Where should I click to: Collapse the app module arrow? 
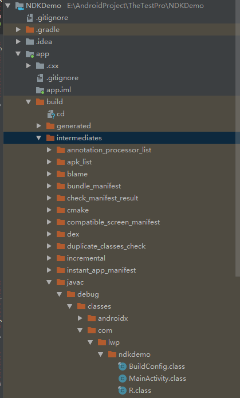(x=18, y=54)
